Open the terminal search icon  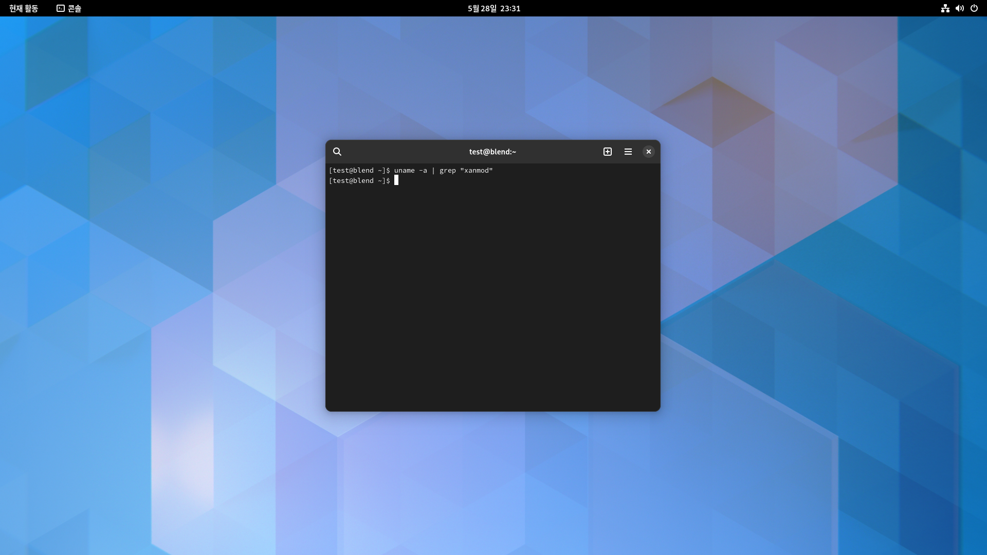[x=337, y=152]
